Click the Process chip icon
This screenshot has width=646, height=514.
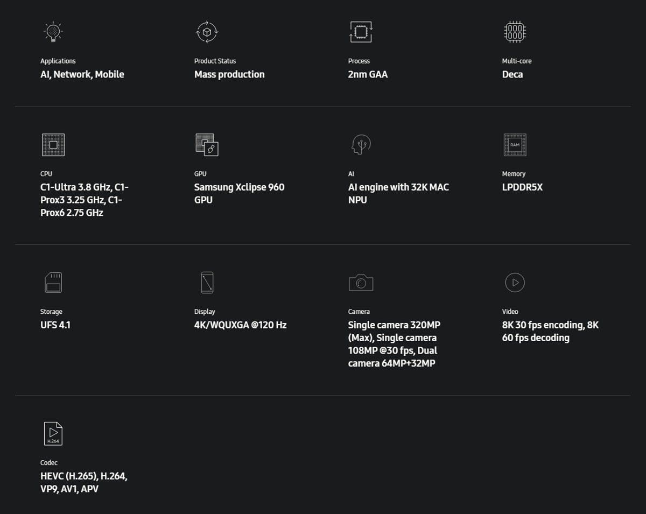coord(361,32)
